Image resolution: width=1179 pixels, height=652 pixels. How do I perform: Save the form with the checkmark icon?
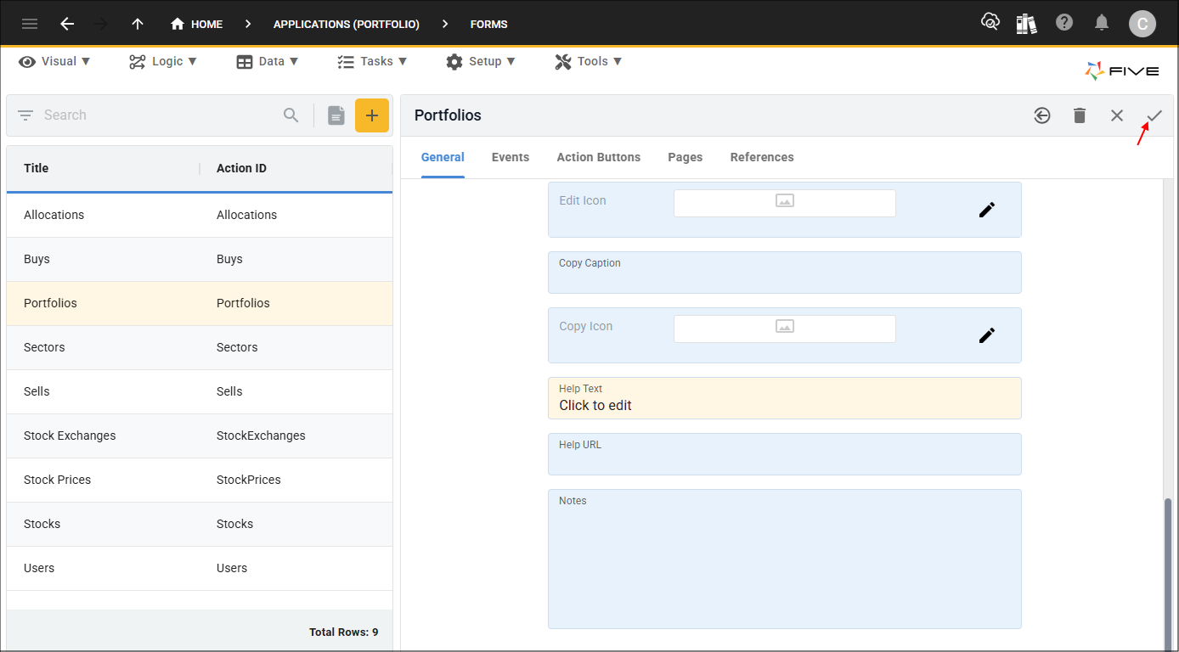[1154, 115]
